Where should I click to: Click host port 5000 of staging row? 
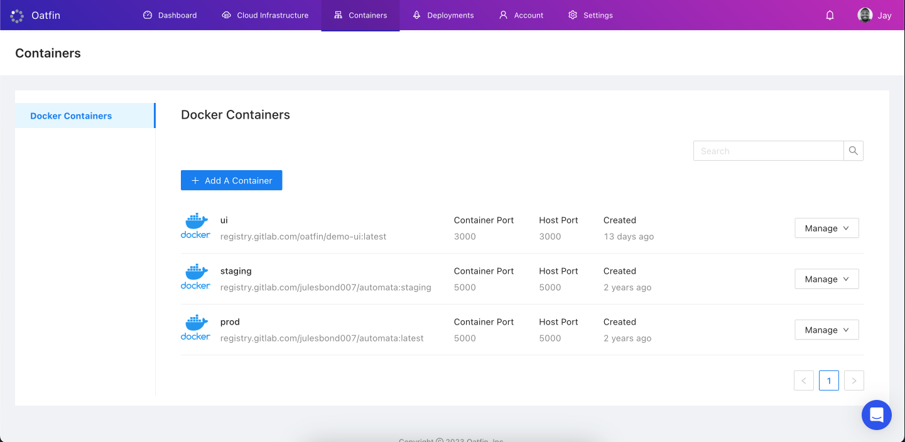pyautogui.click(x=550, y=288)
